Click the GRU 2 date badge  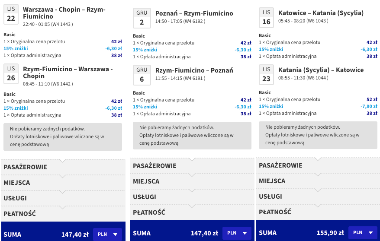pos(142,18)
